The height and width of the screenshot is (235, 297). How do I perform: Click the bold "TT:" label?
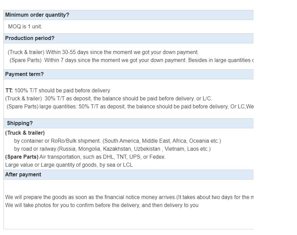coord(9,91)
